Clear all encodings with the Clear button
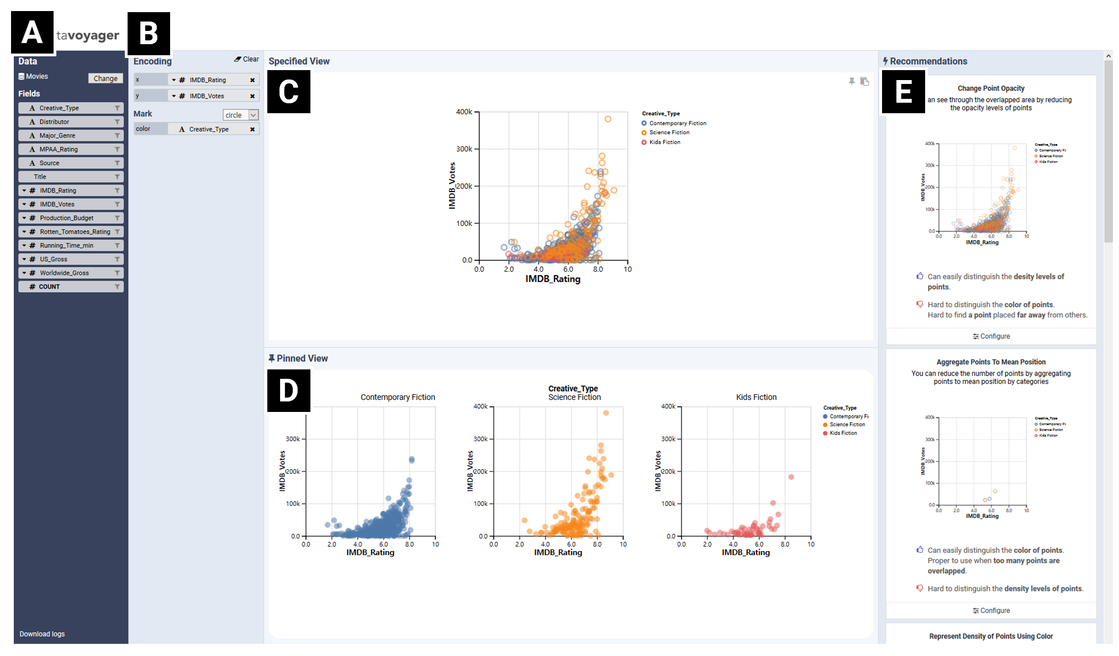The image size is (1119, 656). tap(246, 59)
